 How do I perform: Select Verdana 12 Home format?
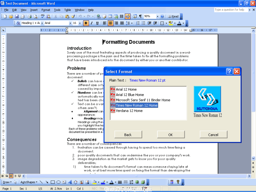click(x=129, y=111)
